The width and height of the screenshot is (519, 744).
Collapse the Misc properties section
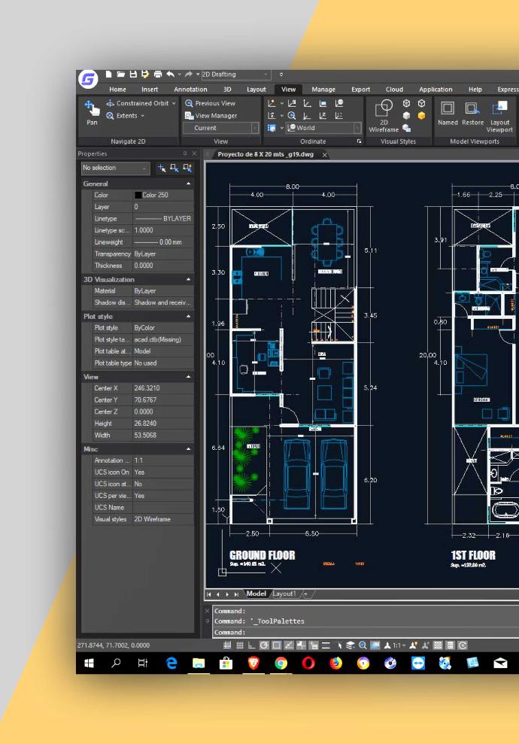188,449
